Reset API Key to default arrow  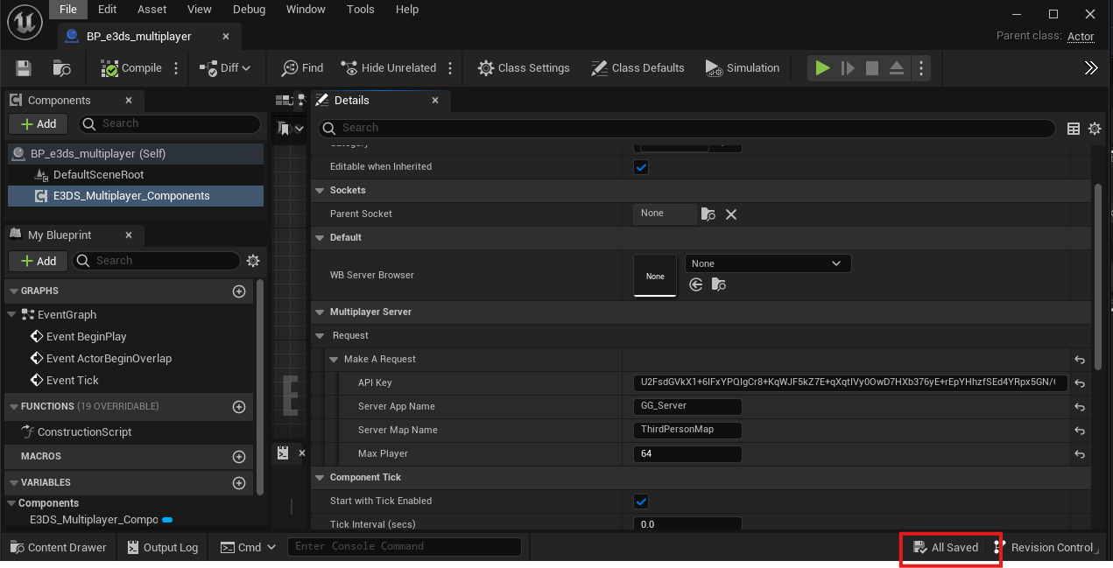click(x=1080, y=383)
